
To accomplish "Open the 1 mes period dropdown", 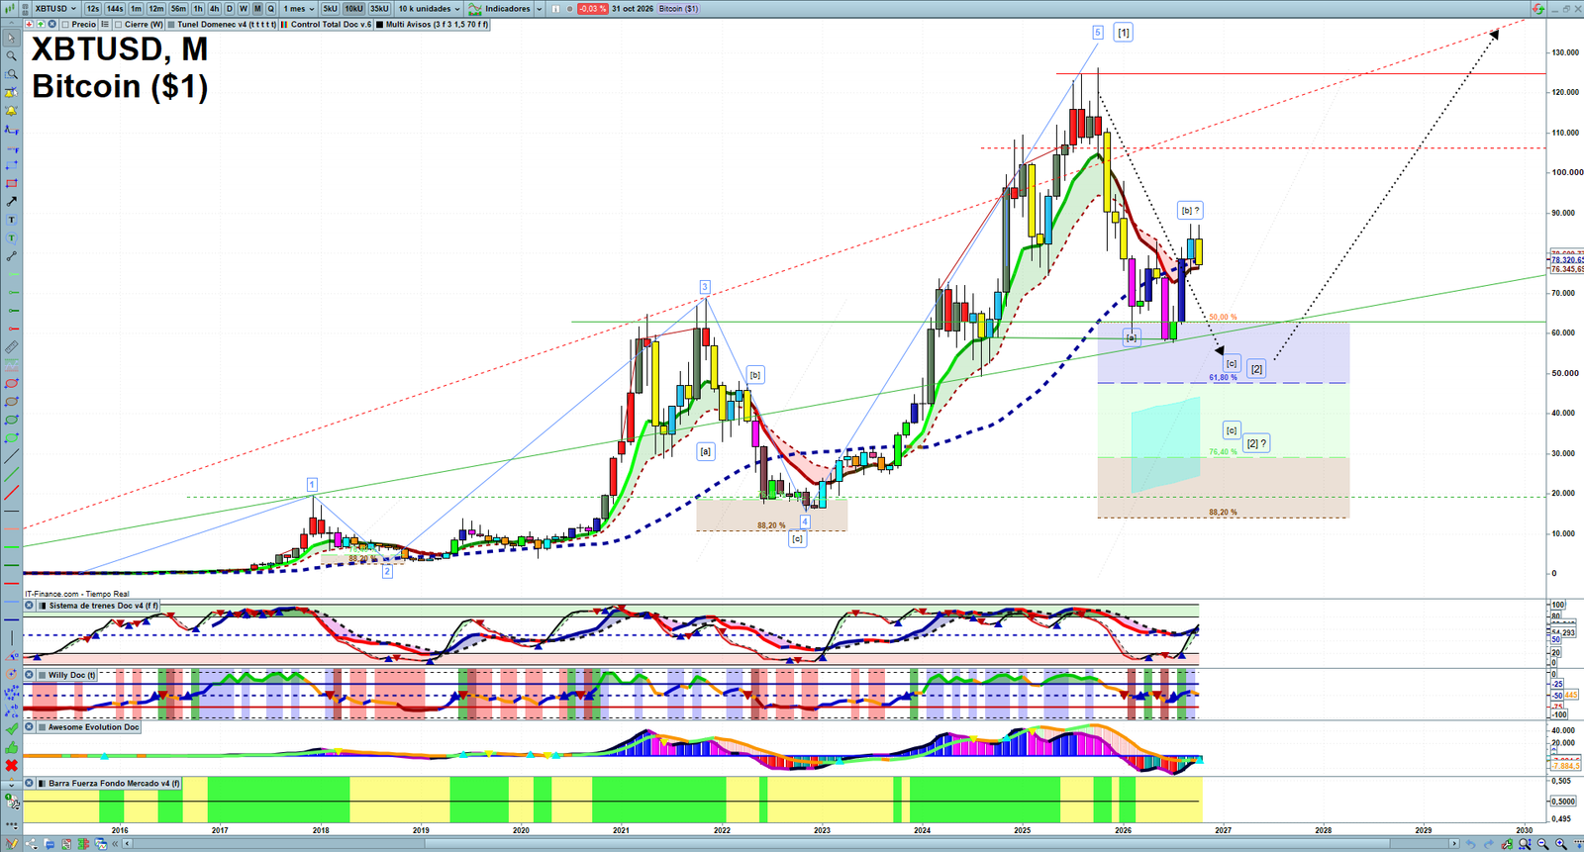I will point(299,9).
